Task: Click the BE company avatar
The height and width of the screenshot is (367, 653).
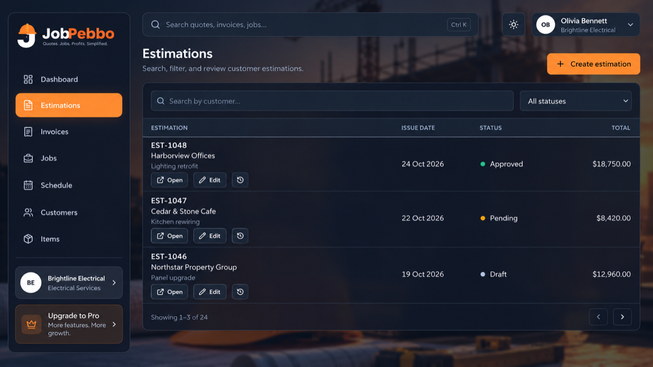Action: click(x=30, y=283)
